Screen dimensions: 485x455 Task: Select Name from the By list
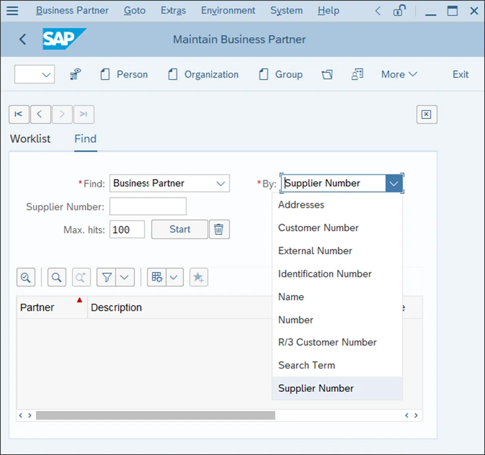point(337,297)
